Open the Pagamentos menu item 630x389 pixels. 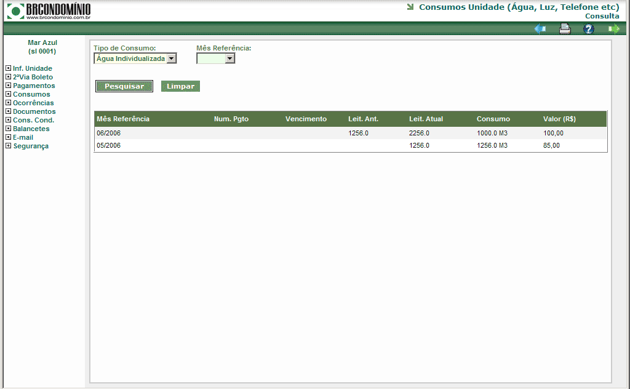coord(34,86)
